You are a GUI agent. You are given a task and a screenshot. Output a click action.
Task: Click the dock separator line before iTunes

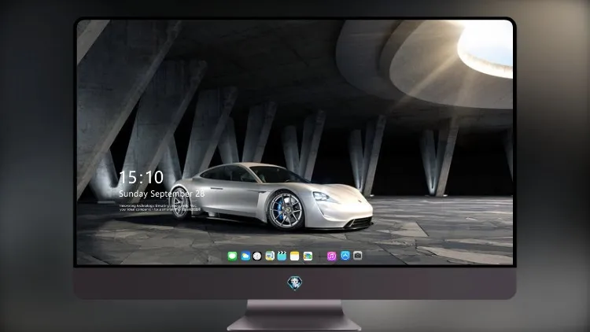pyautogui.click(x=320, y=256)
